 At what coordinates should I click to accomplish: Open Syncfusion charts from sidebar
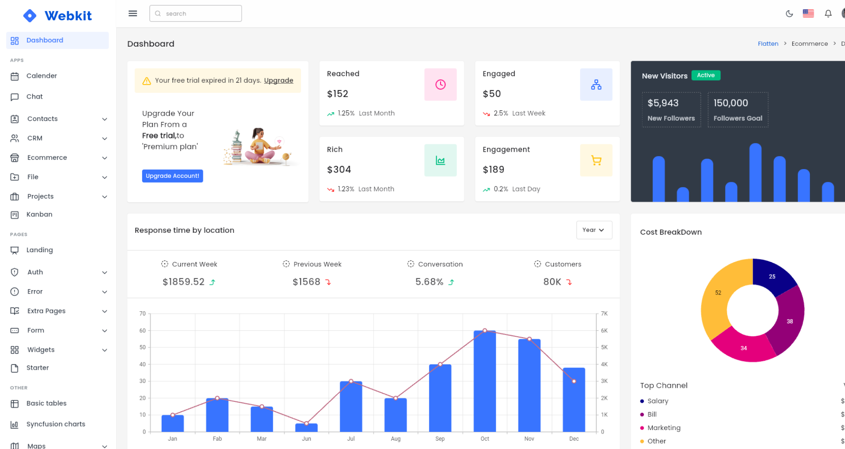pos(55,424)
